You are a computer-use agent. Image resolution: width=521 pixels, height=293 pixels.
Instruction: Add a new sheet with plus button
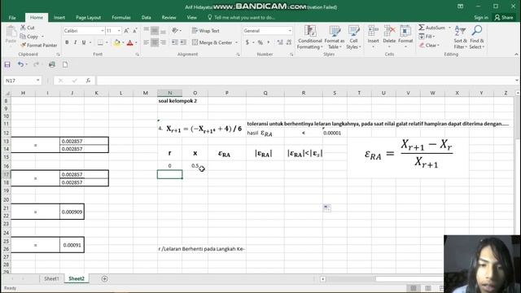(104, 278)
